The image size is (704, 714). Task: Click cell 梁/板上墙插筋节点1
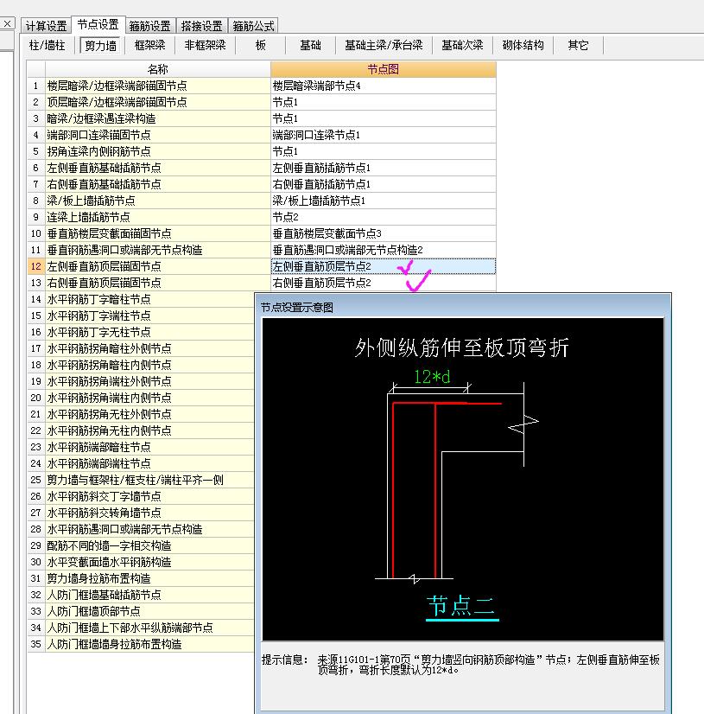click(x=384, y=201)
